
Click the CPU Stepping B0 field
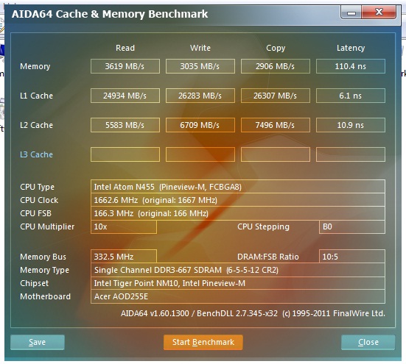tap(352, 226)
